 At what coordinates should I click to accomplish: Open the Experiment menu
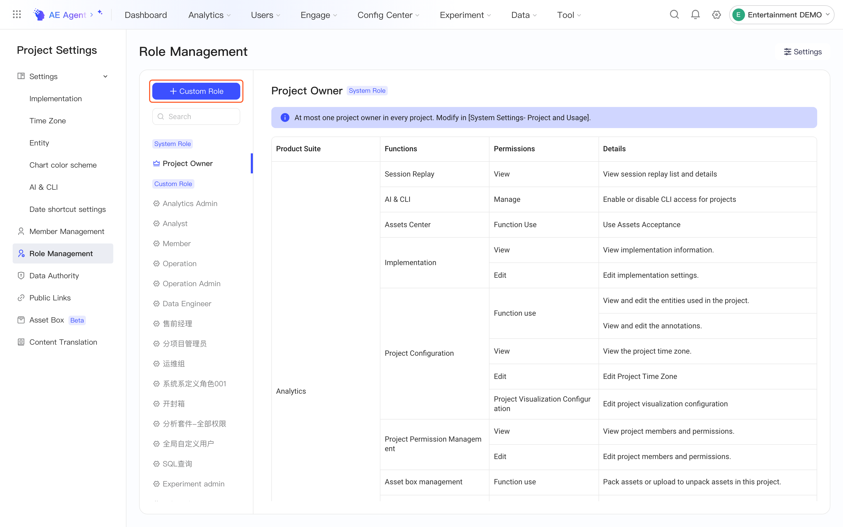coord(465,15)
